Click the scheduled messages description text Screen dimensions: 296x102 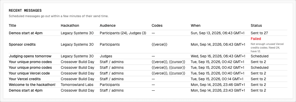pyautogui.click(x=59, y=16)
